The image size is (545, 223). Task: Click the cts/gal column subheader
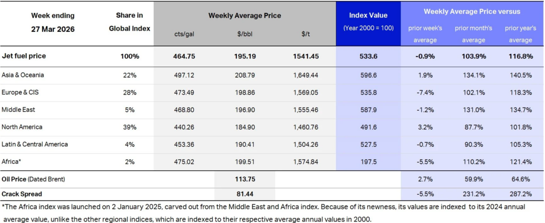click(182, 35)
